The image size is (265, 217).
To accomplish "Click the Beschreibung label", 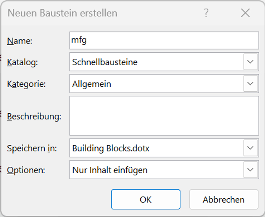I will tap(34, 116).
